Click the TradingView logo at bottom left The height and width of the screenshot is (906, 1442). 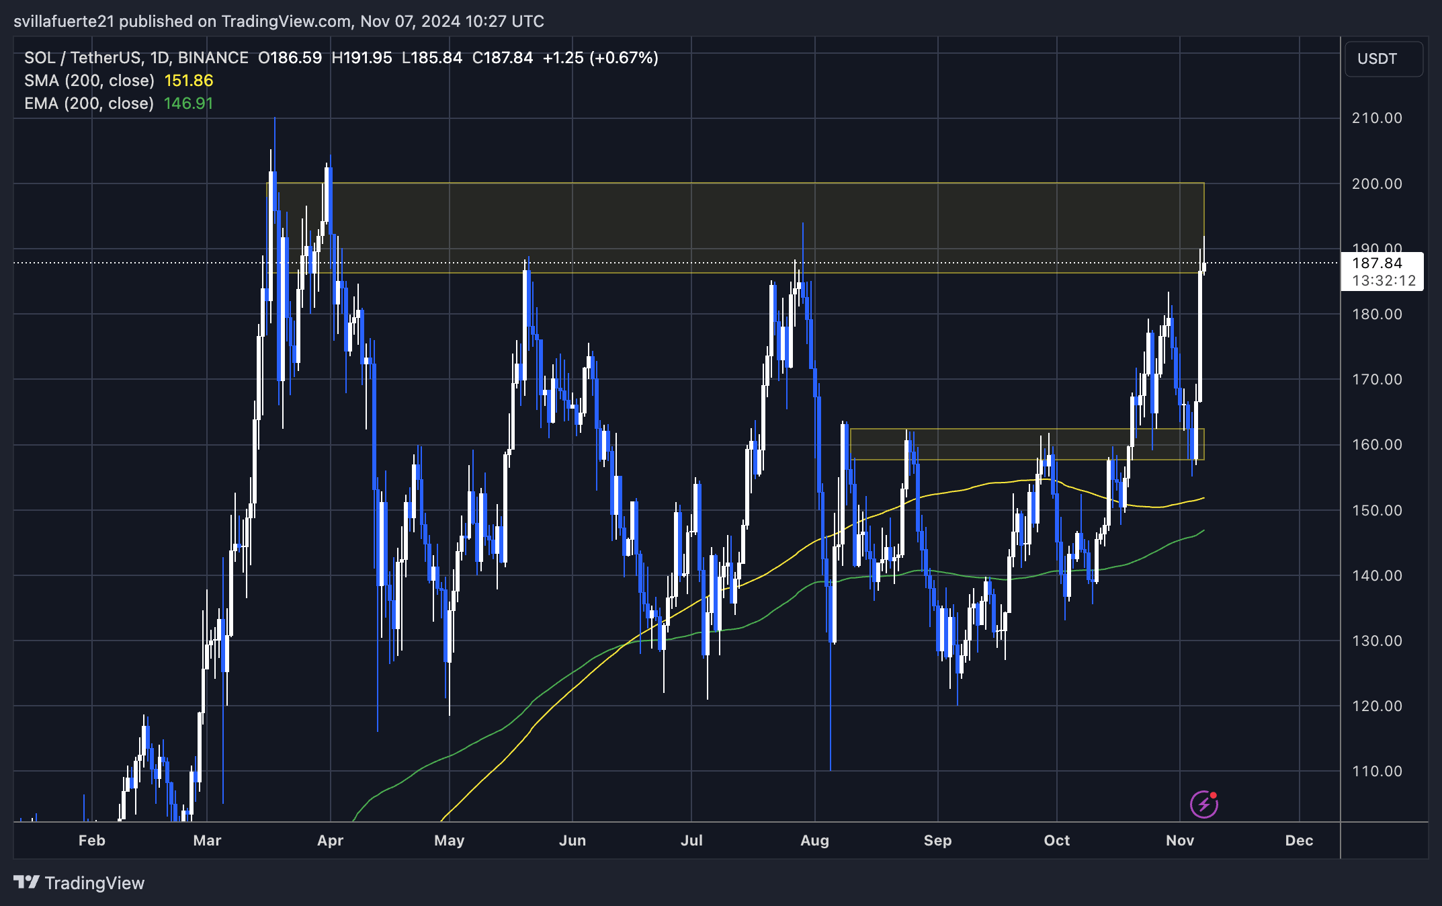click(x=79, y=882)
